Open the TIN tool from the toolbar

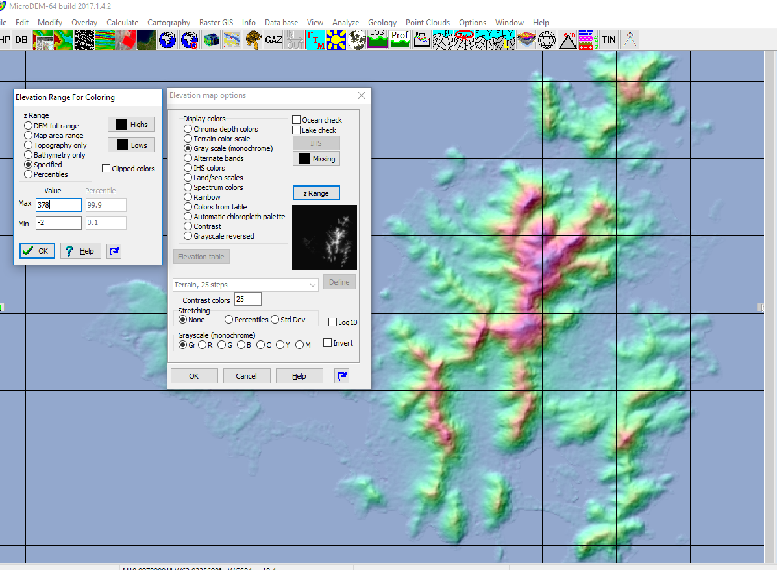[x=608, y=40]
